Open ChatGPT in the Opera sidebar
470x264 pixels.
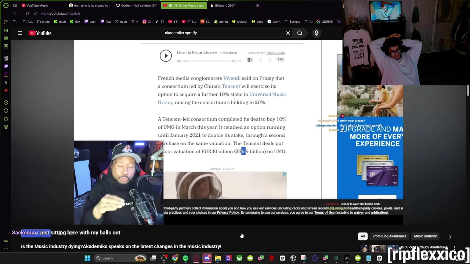click(6, 58)
